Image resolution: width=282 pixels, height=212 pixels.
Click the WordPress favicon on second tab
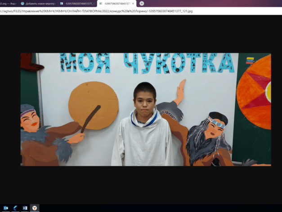click(x=22, y=3)
